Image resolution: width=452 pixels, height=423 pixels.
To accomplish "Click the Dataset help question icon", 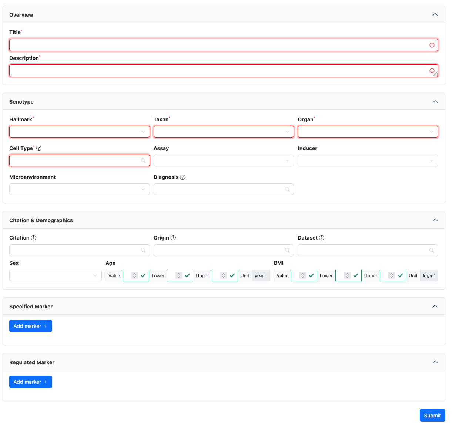I will (x=322, y=238).
